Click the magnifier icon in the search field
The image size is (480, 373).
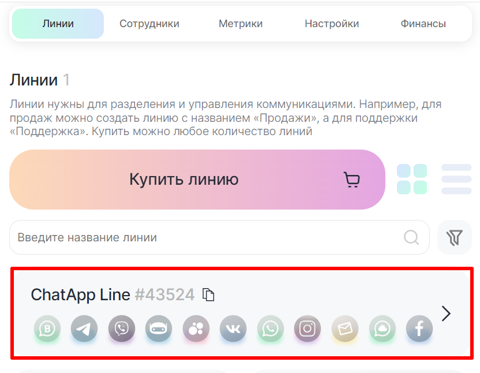(x=411, y=237)
